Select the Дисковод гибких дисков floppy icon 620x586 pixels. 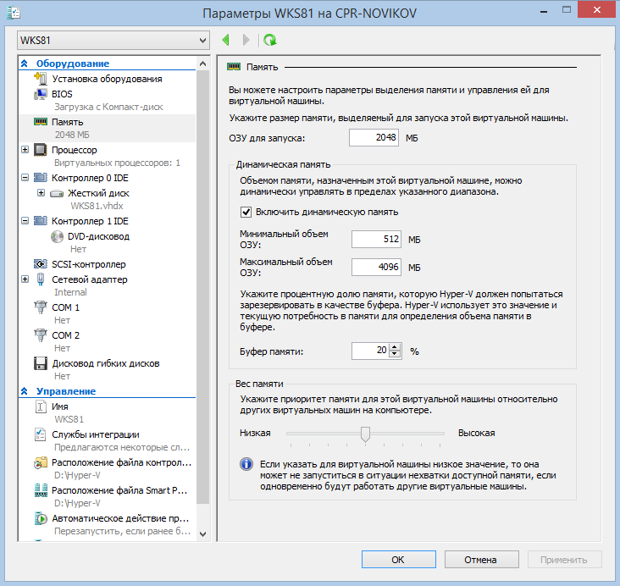tap(40, 364)
